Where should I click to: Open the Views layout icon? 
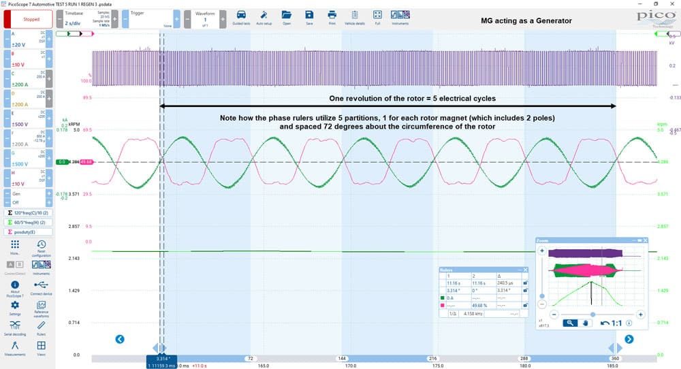(x=42, y=348)
